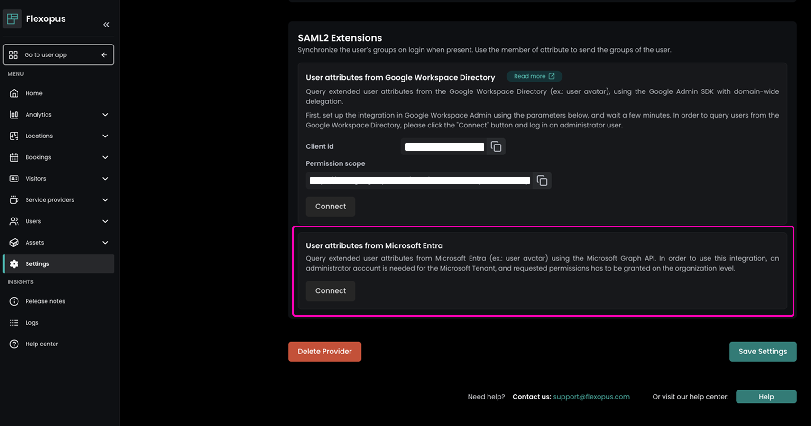Click the Logs list icon

tap(14, 323)
